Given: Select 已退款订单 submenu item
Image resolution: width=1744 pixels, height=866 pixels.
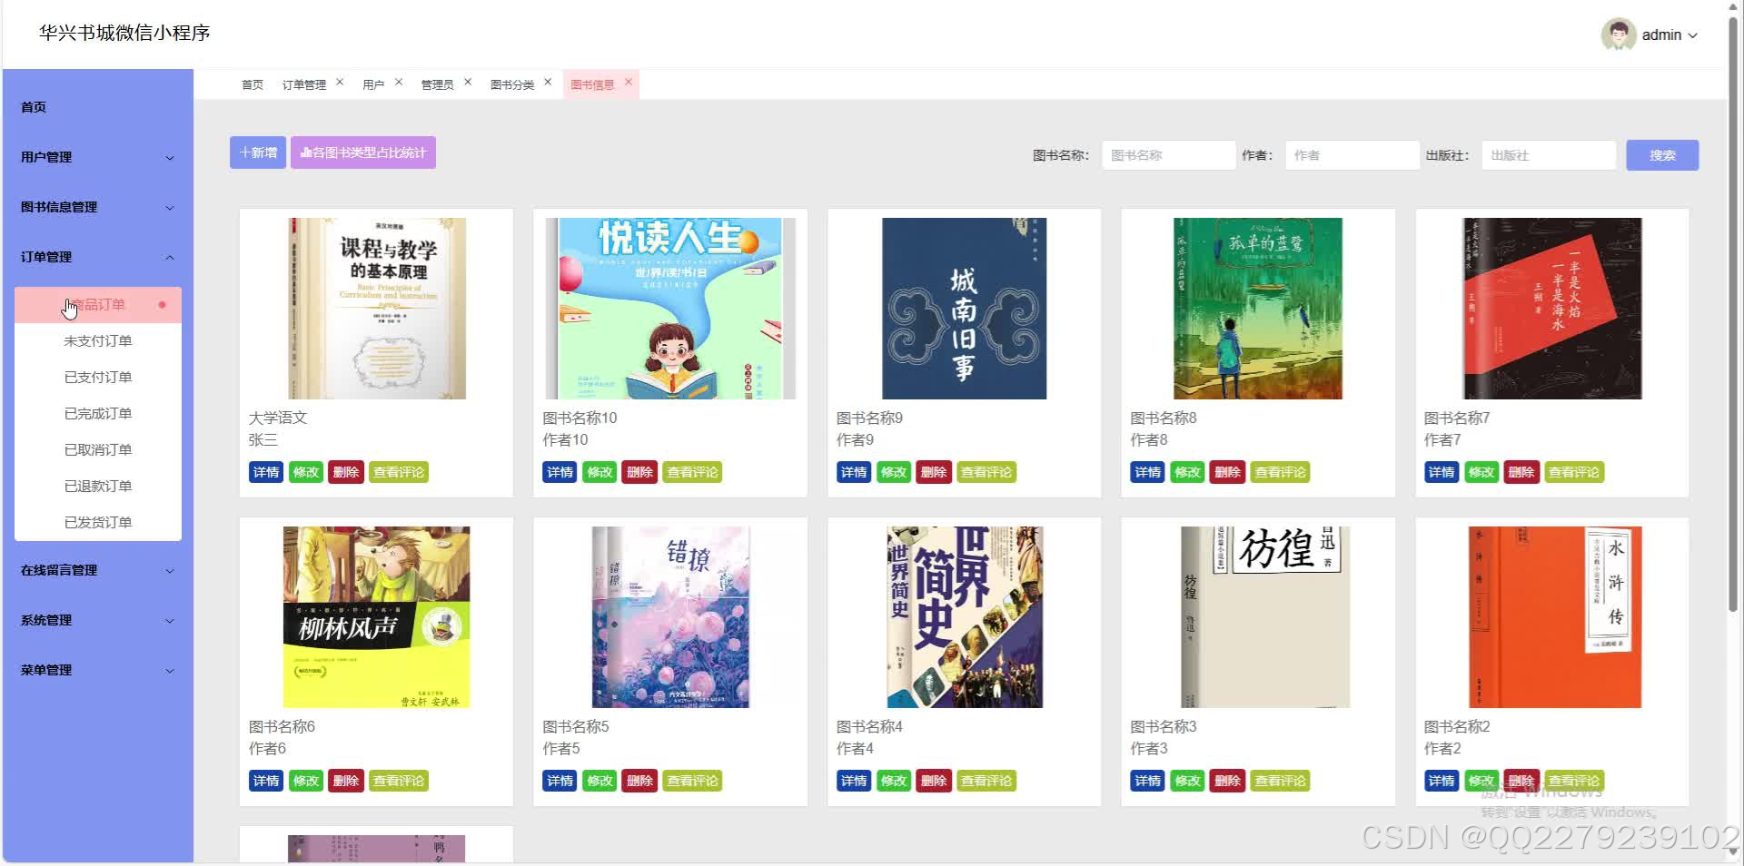Looking at the screenshot, I should tap(98, 487).
